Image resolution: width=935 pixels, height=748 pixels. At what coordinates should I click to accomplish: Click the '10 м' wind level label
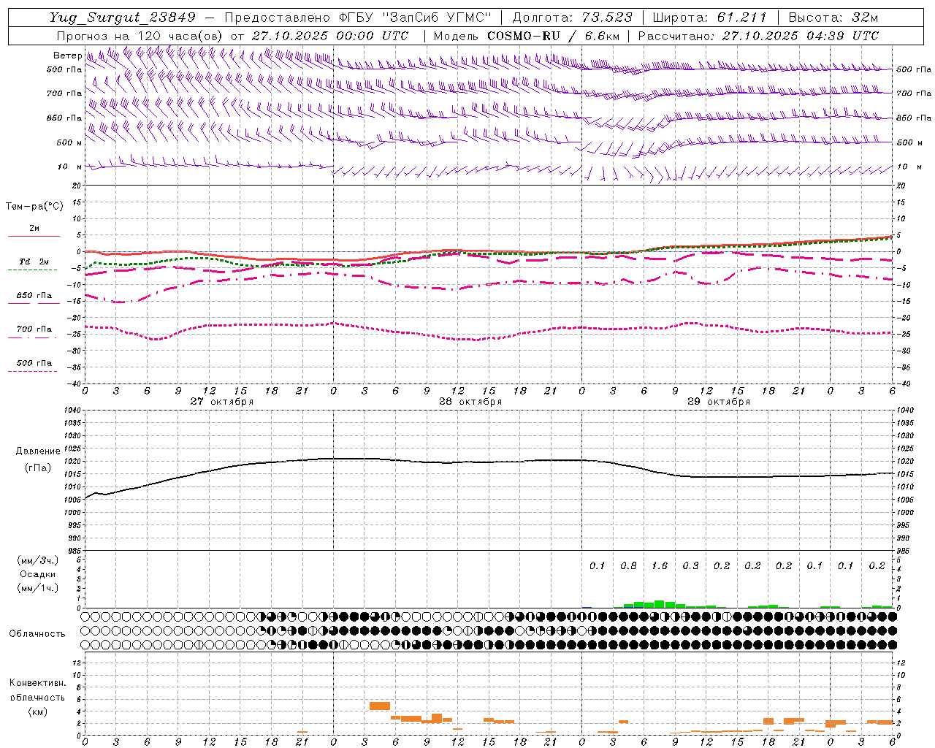click(x=70, y=167)
